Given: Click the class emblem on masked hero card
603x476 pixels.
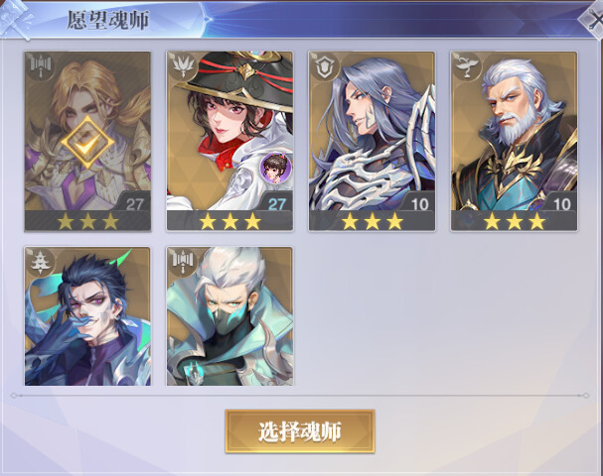Looking at the screenshot, I should [182, 262].
